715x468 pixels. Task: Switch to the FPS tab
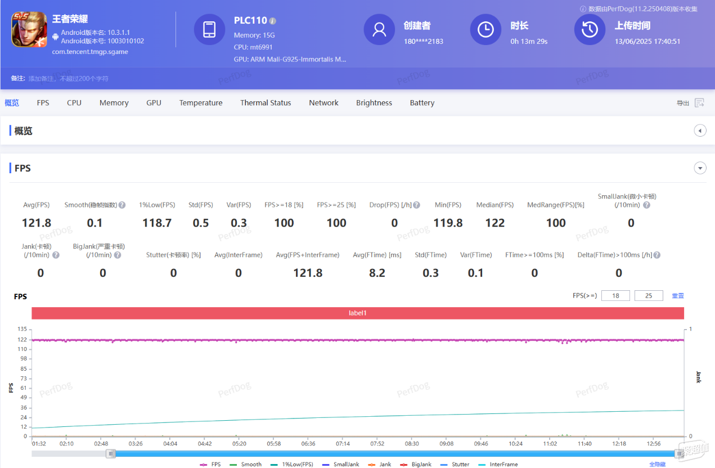point(43,103)
